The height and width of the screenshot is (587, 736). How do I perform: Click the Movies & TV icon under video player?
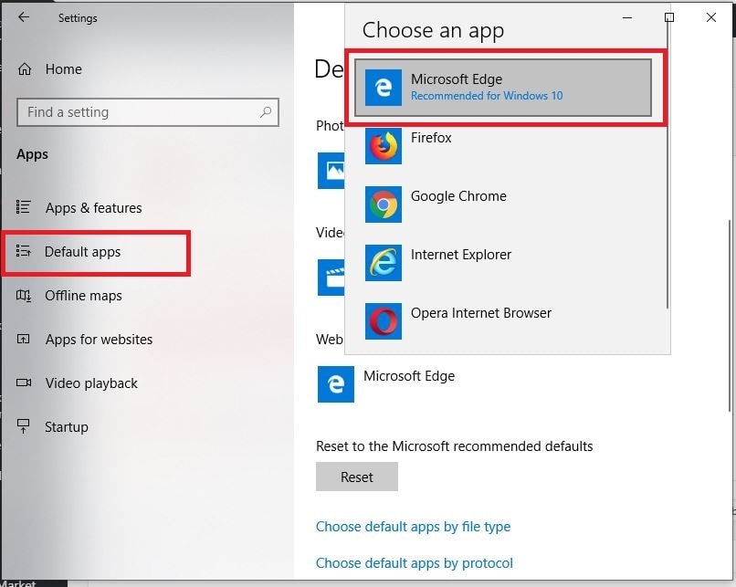pos(331,278)
